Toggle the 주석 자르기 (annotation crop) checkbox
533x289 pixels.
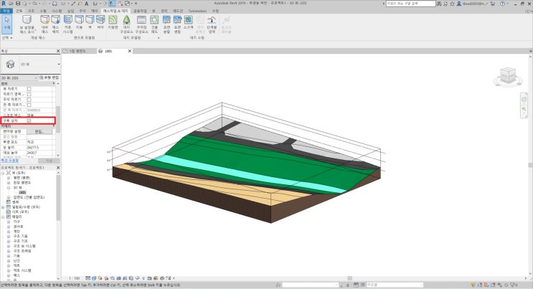click(x=29, y=100)
